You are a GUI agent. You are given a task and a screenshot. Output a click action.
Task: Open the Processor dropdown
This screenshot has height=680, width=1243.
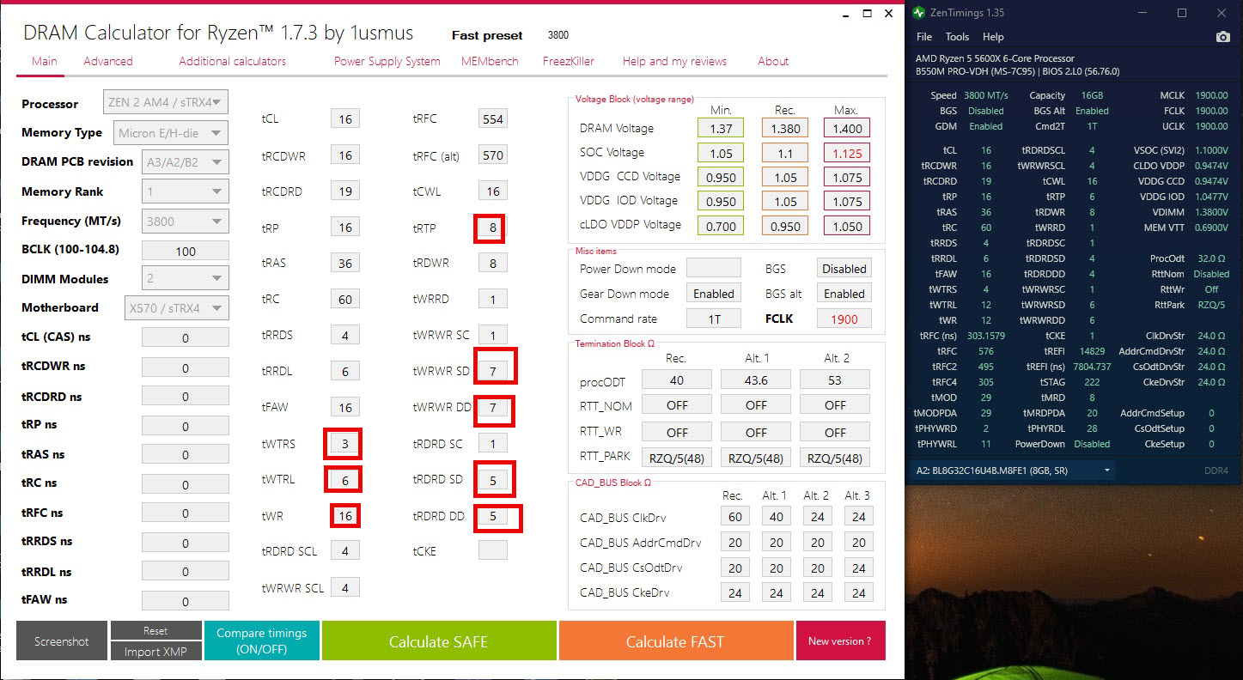click(166, 103)
